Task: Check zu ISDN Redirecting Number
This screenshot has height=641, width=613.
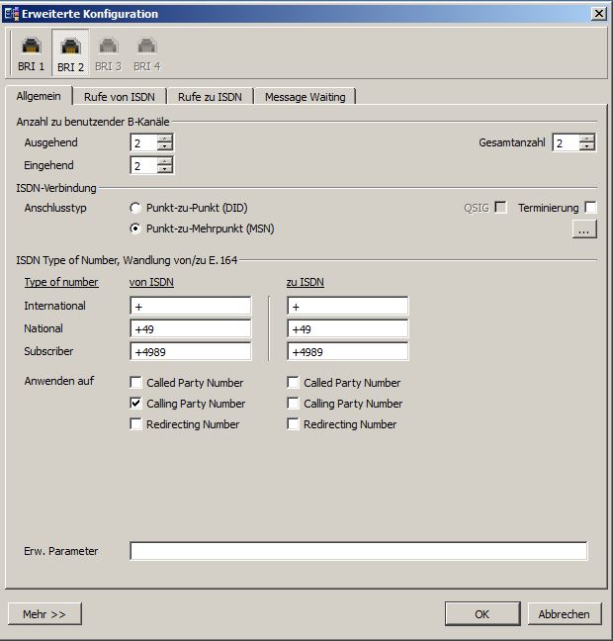Action: (294, 424)
